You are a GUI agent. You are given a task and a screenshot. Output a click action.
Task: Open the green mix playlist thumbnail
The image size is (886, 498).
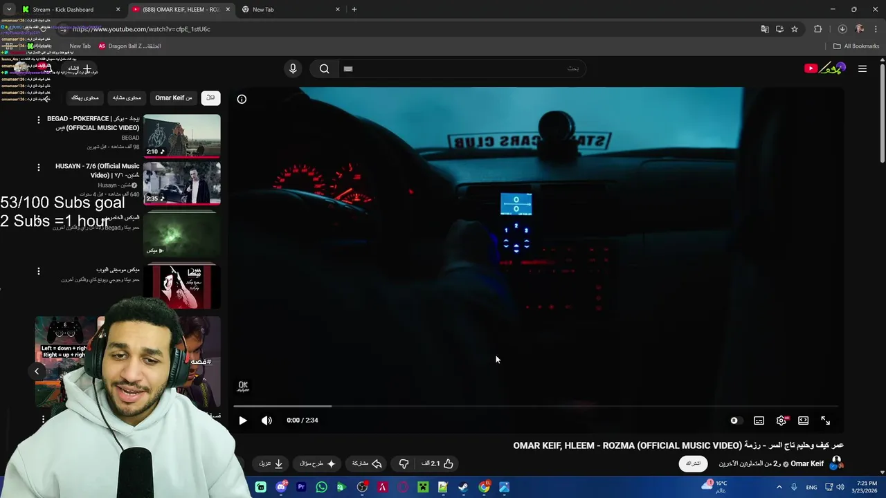pos(182,234)
